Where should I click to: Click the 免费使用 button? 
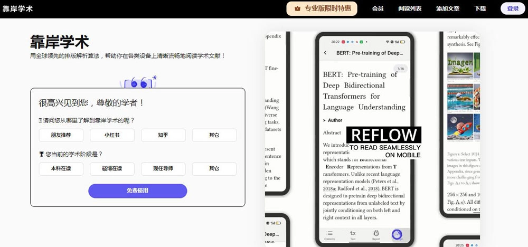(138, 191)
